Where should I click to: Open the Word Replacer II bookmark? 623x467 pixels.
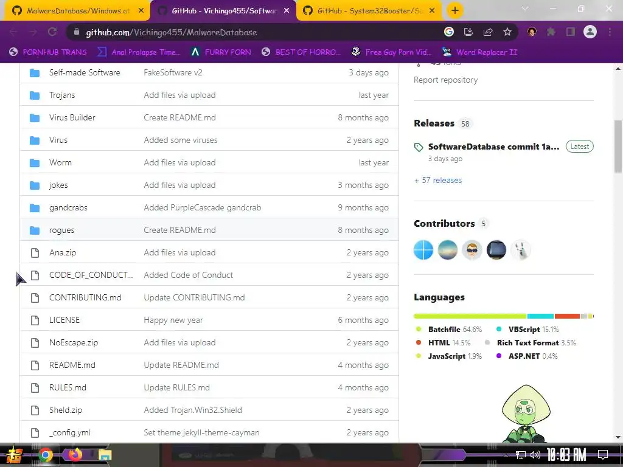[479, 52]
